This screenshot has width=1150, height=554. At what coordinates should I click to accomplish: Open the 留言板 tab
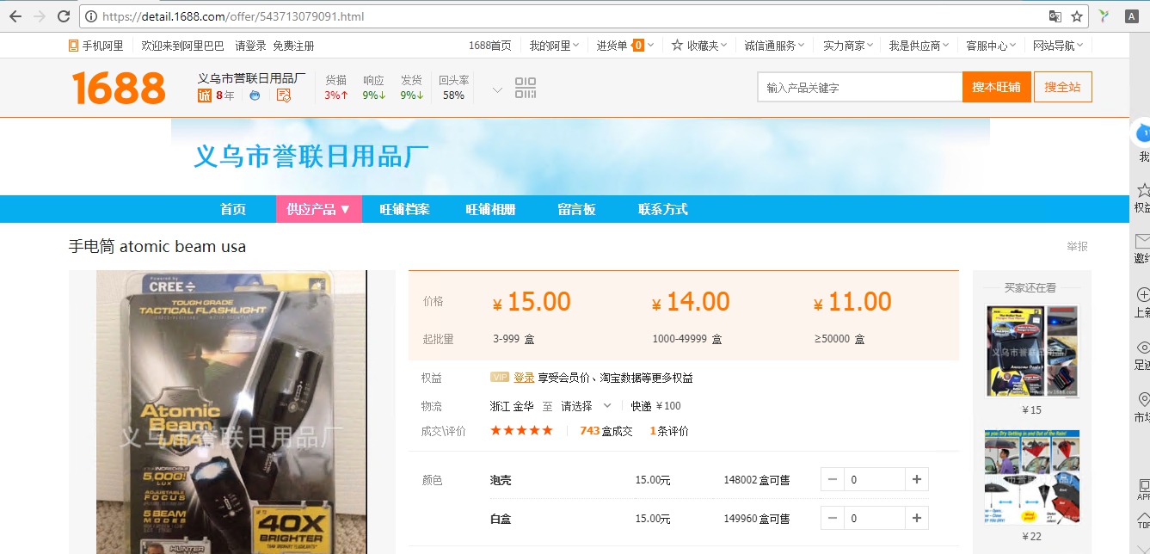click(x=576, y=209)
